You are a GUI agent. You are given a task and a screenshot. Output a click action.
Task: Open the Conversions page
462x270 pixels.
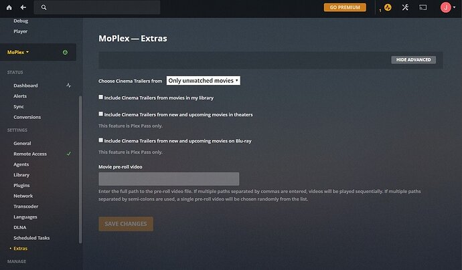pyautogui.click(x=27, y=117)
